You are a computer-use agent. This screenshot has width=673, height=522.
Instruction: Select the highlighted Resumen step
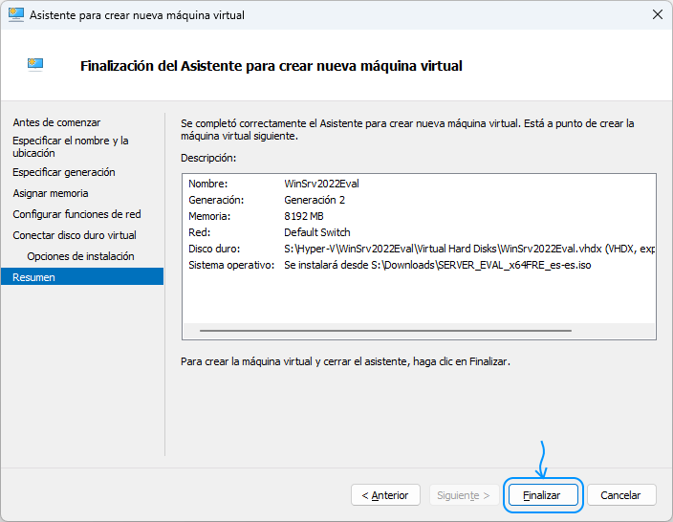click(x=82, y=277)
